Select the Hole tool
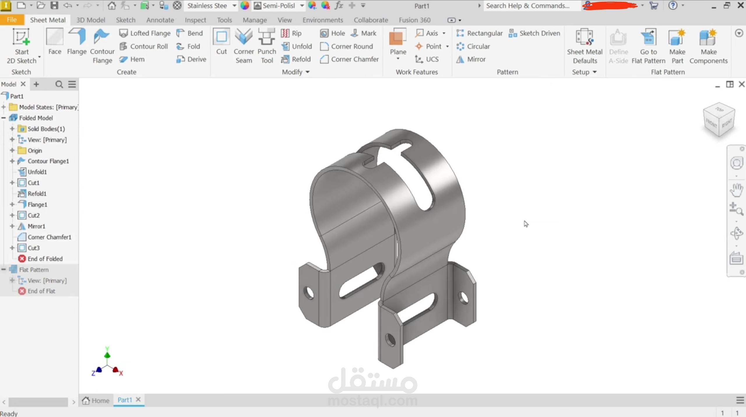The height and width of the screenshot is (417, 746). click(332, 33)
